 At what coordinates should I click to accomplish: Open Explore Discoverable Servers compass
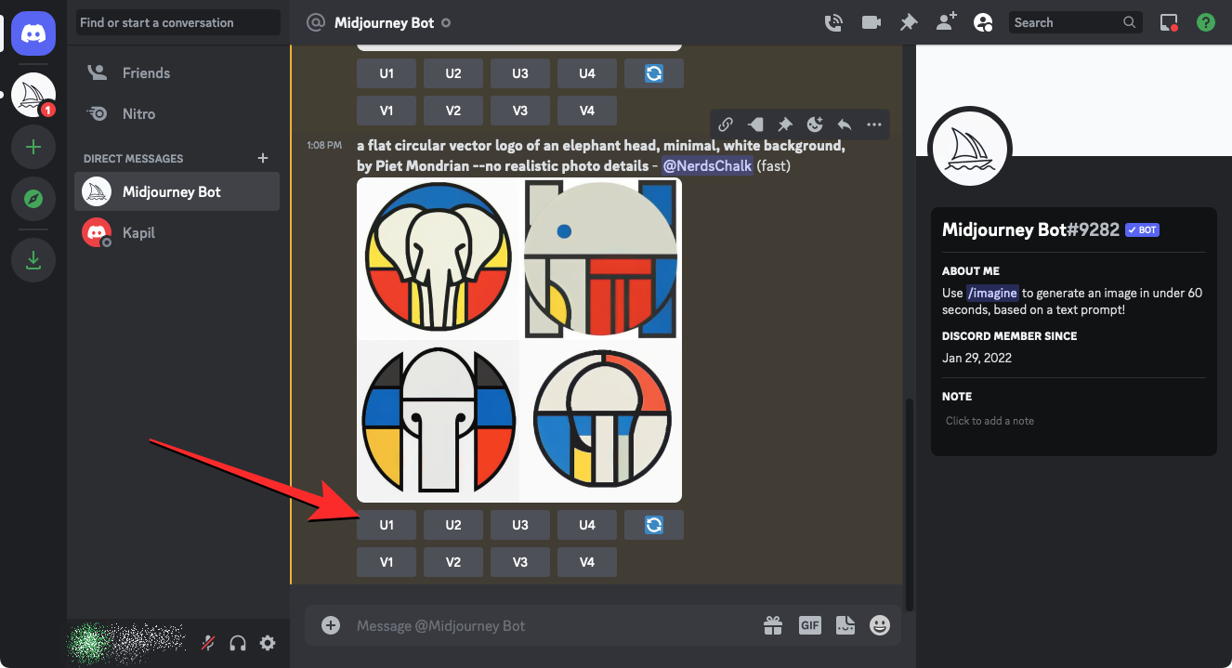[x=33, y=199]
